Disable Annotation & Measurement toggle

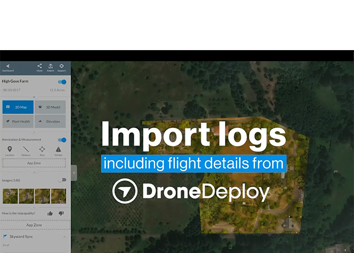click(x=62, y=140)
